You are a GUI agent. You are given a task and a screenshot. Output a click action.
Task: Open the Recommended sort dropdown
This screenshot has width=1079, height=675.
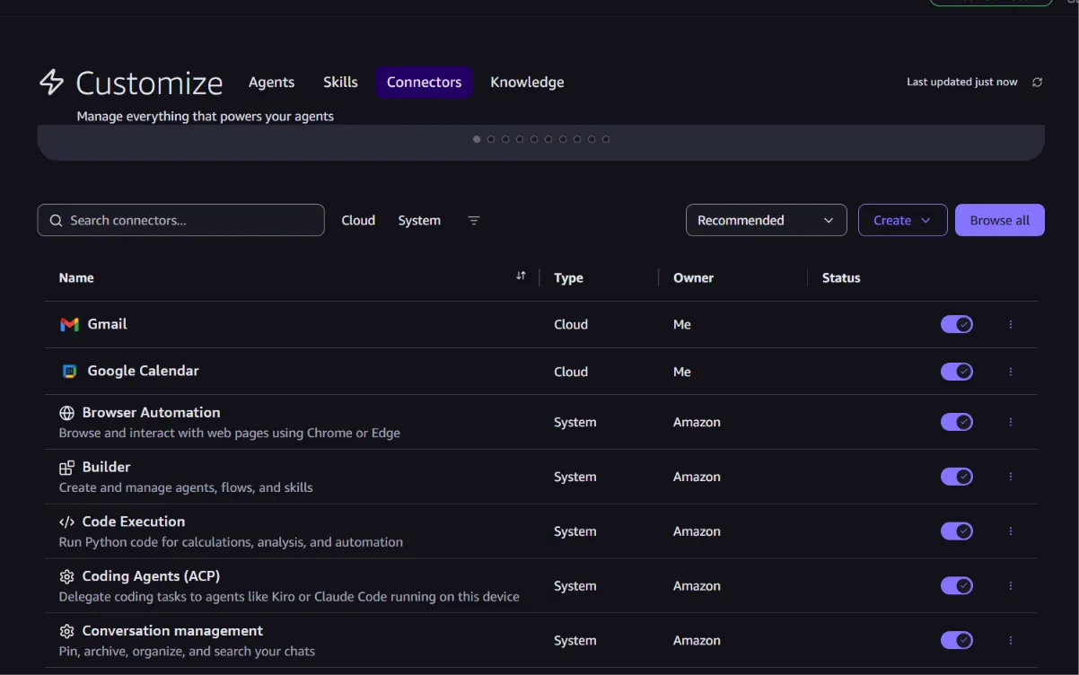tap(767, 220)
